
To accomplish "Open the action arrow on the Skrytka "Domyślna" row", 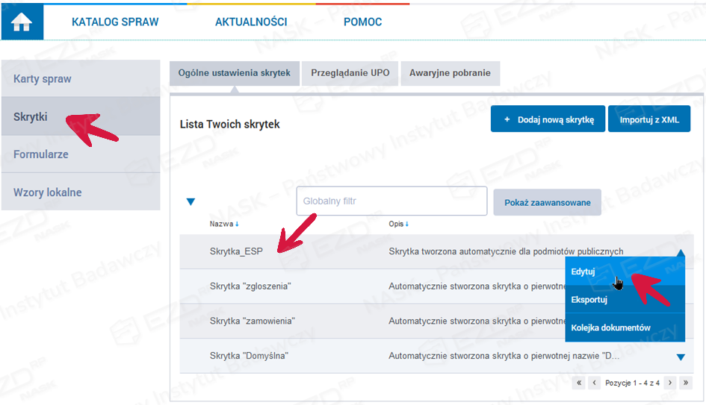I will pos(680,357).
